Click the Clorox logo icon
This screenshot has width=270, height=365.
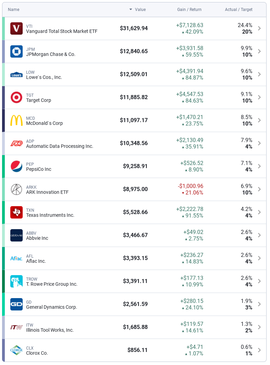[16, 350]
